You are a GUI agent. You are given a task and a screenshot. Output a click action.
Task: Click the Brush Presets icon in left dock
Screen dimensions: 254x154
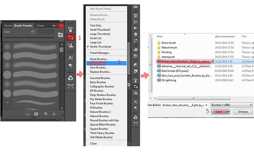click(x=70, y=38)
